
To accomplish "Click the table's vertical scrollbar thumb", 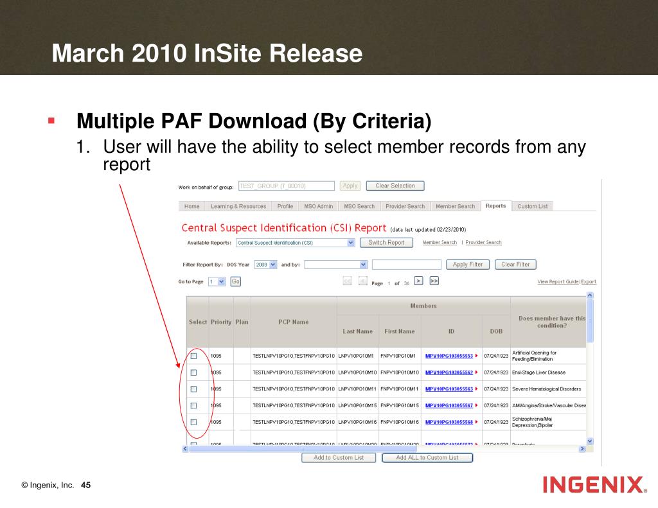I will pos(590,320).
